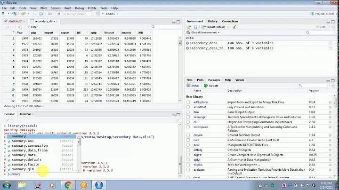This screenshot has width=339, height=190.
Task: Switch to the Plots tab
Action: click(x=200, y=80)
